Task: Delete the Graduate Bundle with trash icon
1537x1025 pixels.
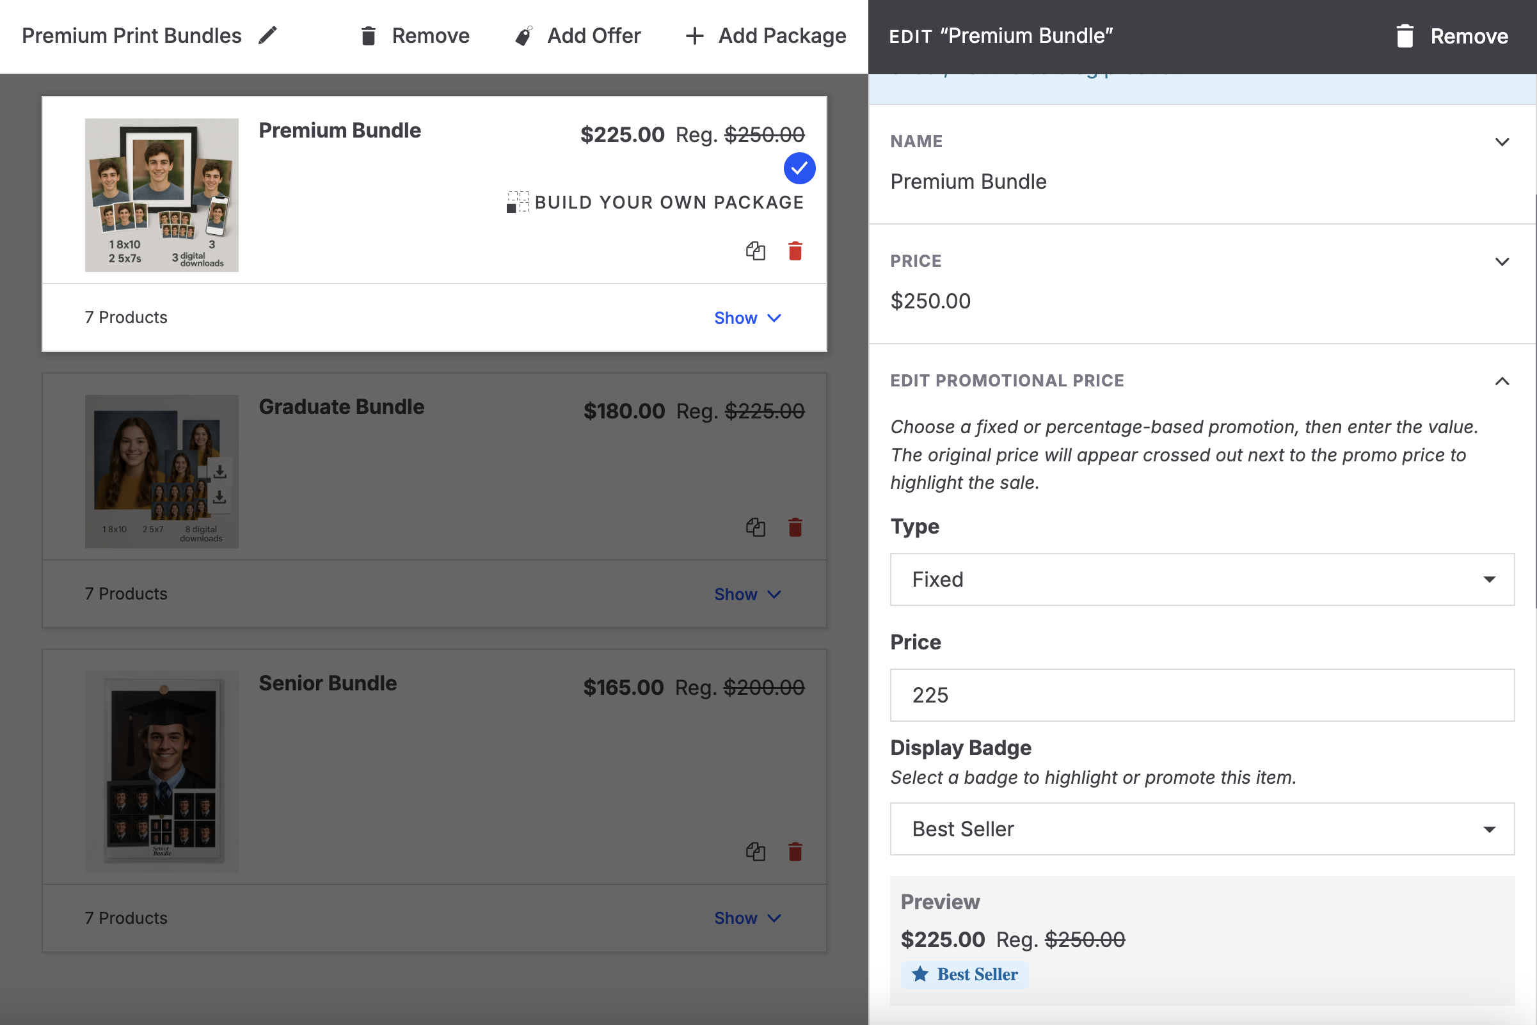Action: click(795, 527)
